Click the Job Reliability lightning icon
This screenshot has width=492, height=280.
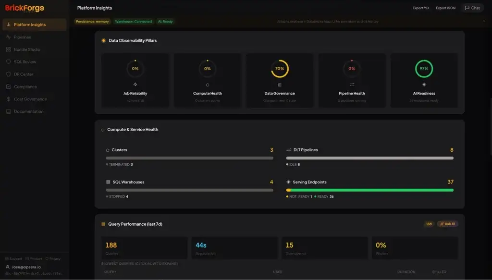135,85
